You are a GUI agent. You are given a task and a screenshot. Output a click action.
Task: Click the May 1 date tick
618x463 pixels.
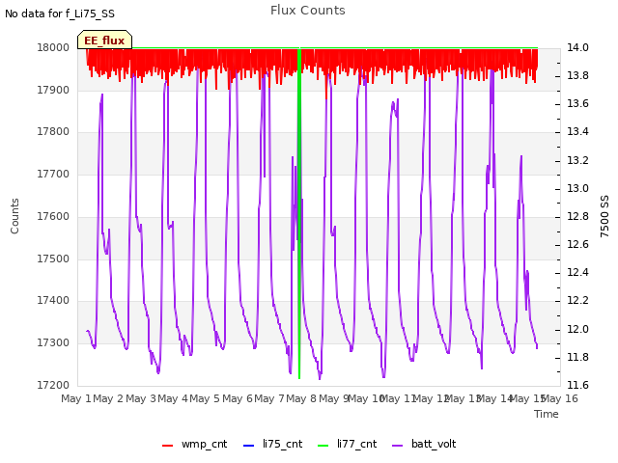(76, 398)
